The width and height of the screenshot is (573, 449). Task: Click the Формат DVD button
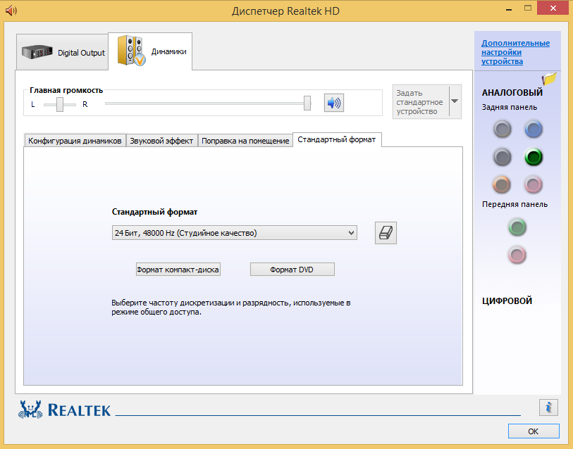292,270
